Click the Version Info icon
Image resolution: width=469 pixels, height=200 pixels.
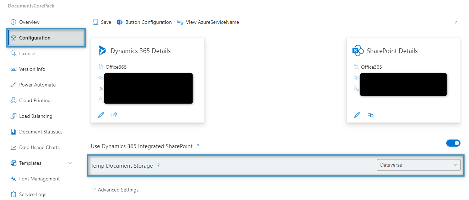click(x=14, y=69)
